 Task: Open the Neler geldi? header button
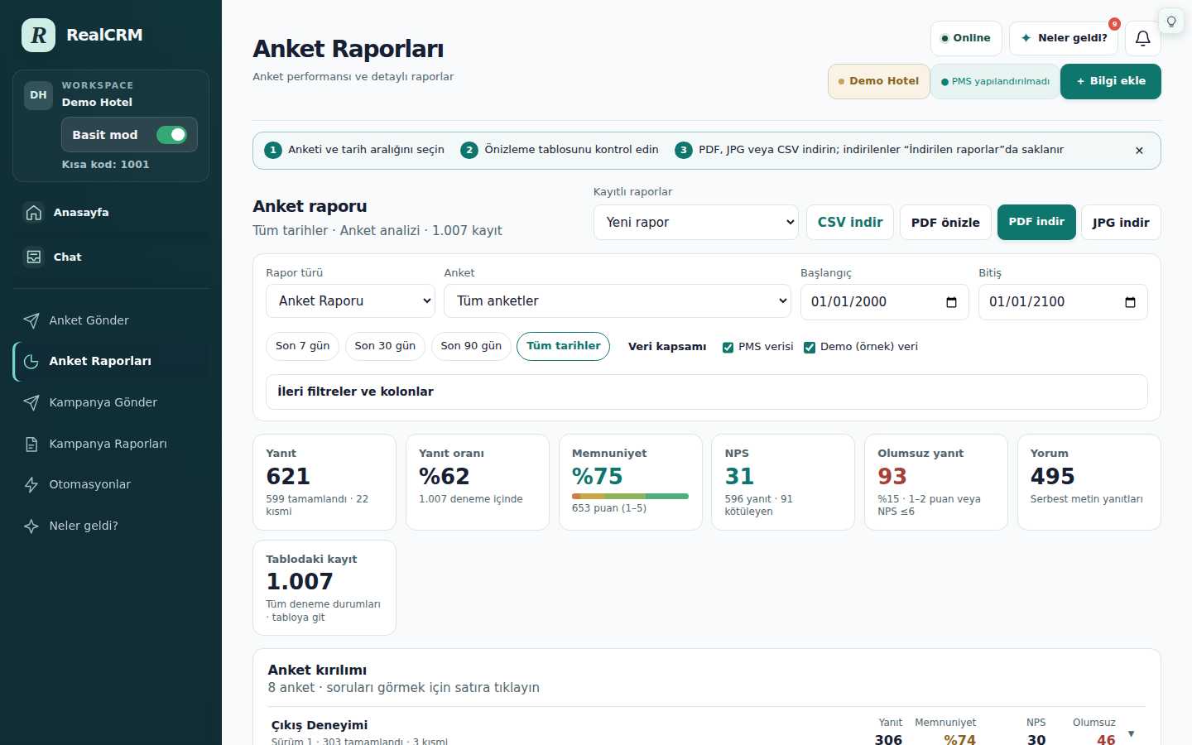tap(1064, 38)
